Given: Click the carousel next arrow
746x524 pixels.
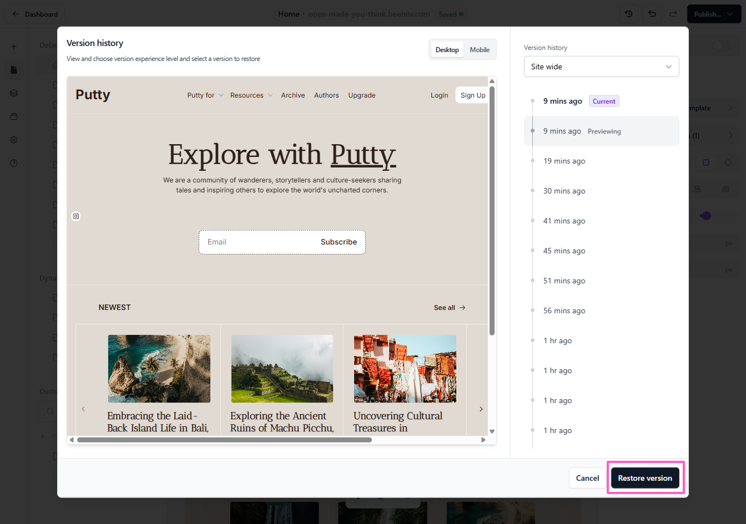Looking at the screenshot, I should (481, 409).
